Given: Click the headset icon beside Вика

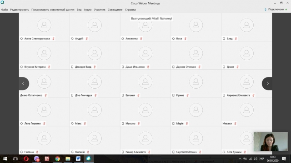Looking at the screenshot, I should click(x=173, y=38).
